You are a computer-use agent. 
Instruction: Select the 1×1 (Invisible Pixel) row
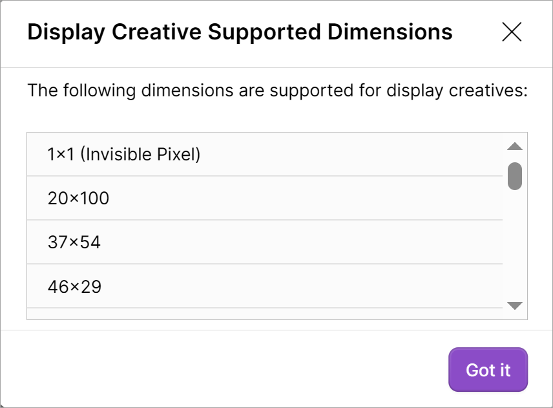pos(124,155)
